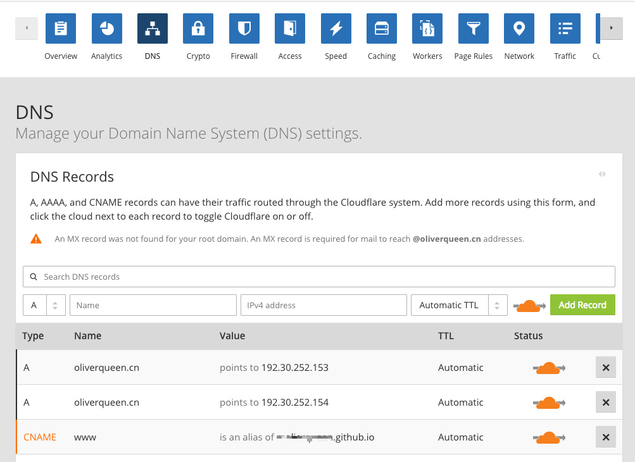The width and height of the screenshot is (635, 462).
Task: Collapse the DNS Records panel arrows
Action: click(602, 174)
